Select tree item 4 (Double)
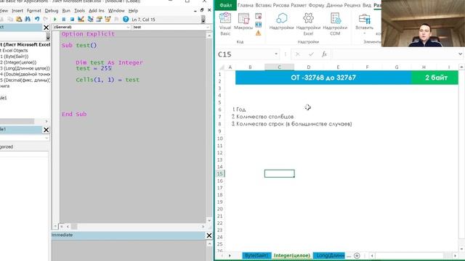The width and height of the screenshot is (465, 261). [25, 74]
